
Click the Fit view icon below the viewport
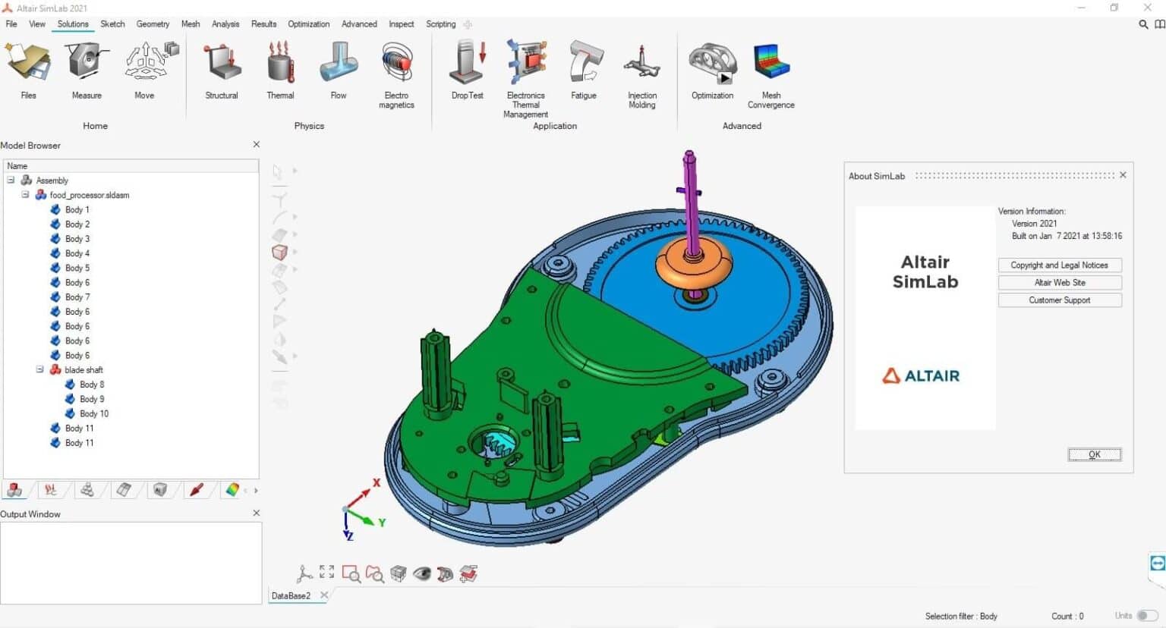coord(327,573)
